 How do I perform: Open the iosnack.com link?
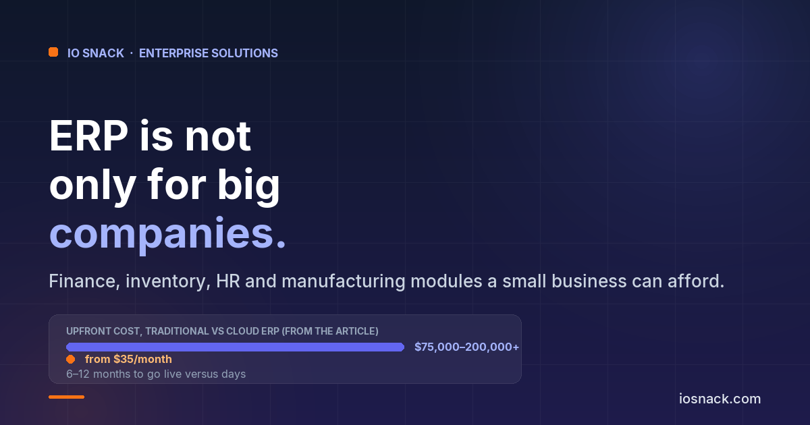pyautogui.click(x=720, y=399)
